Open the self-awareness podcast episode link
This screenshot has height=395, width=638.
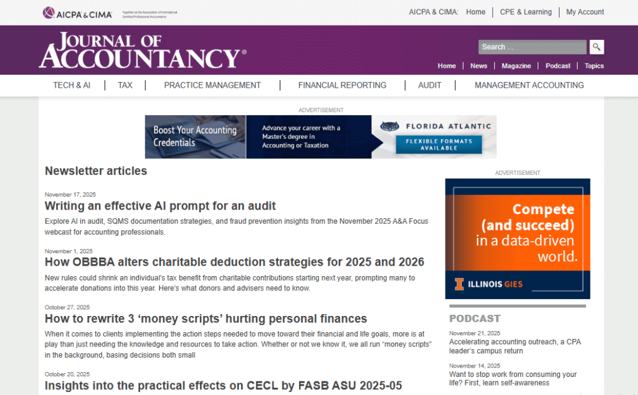tap(513, 378)
